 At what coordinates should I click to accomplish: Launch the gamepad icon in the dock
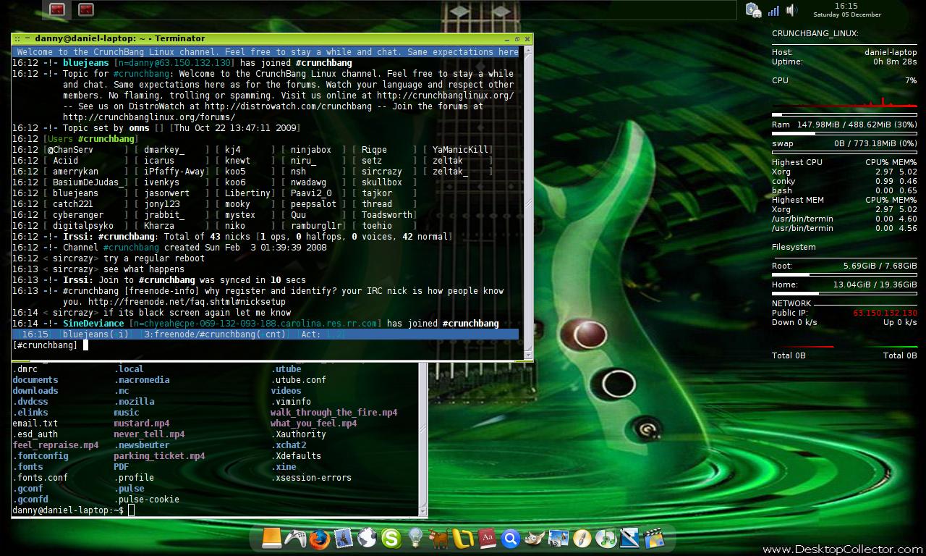(x=295, y=538)
